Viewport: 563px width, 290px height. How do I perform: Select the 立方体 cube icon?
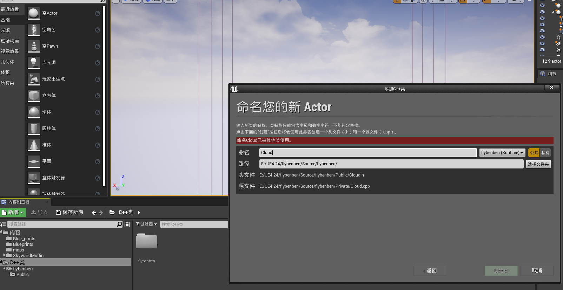pyautogui.click(x=34, y=96)
